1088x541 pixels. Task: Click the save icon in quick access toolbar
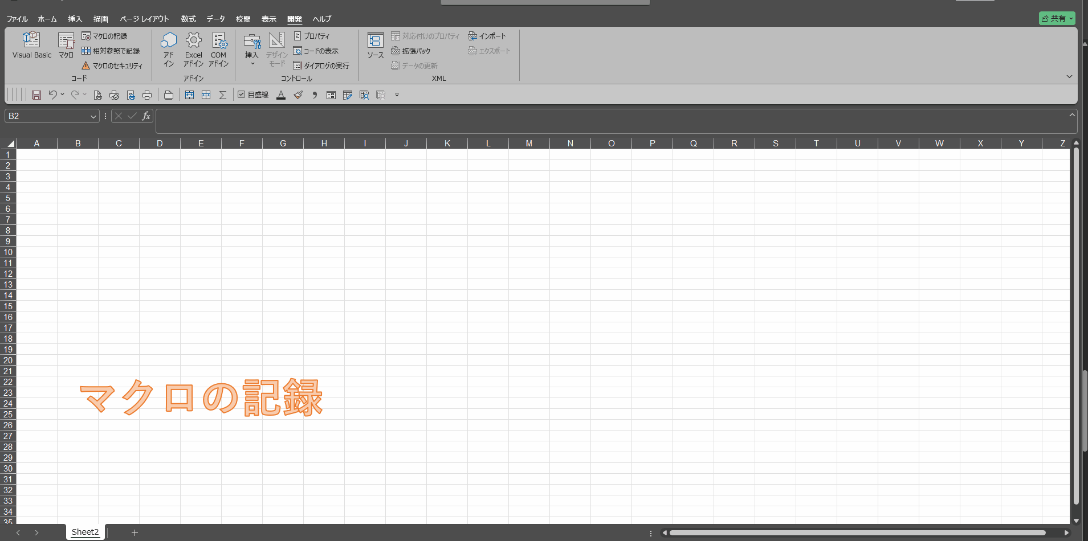click(36, 95)
